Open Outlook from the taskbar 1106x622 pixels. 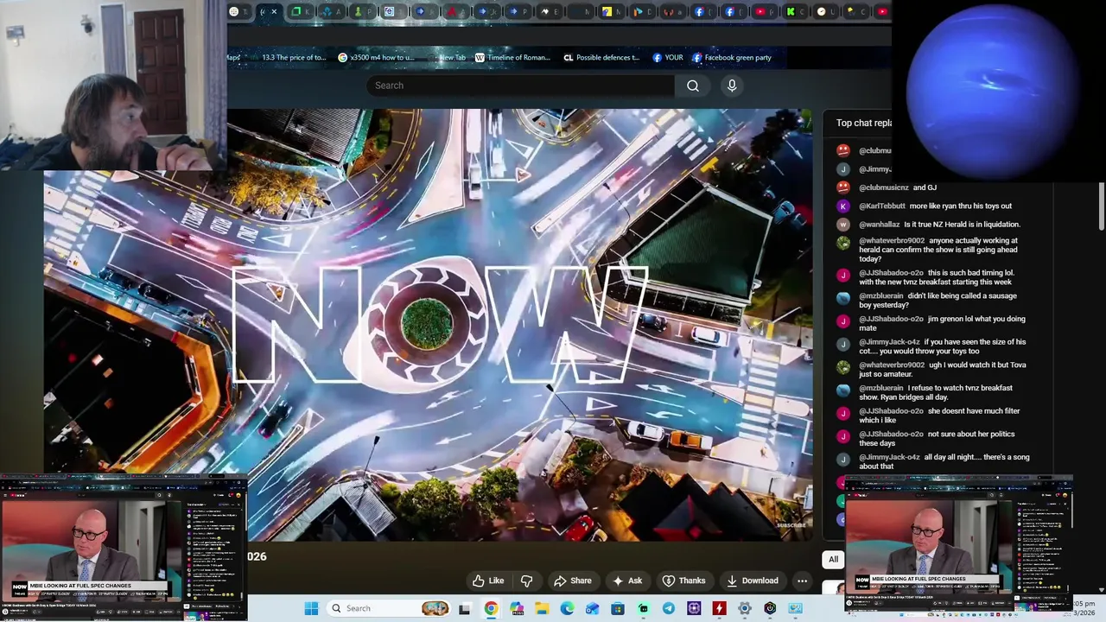[x=593, y=608]
